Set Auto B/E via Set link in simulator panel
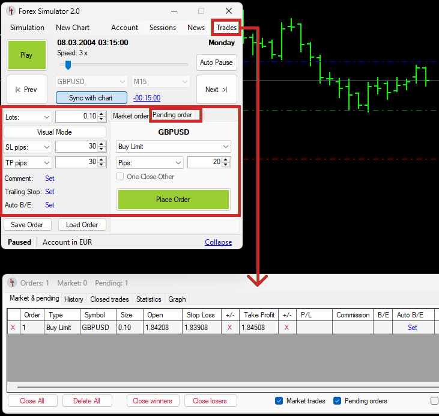The image size is (439, 416). (50, 204)
